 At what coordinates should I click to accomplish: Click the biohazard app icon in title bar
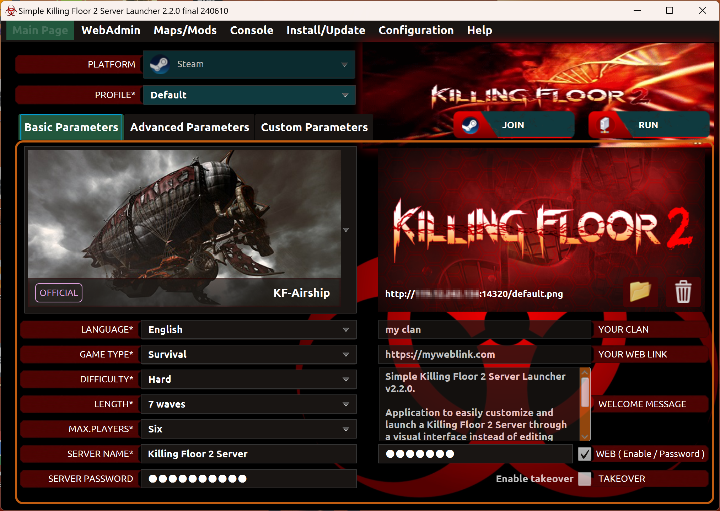pos(11,11)
